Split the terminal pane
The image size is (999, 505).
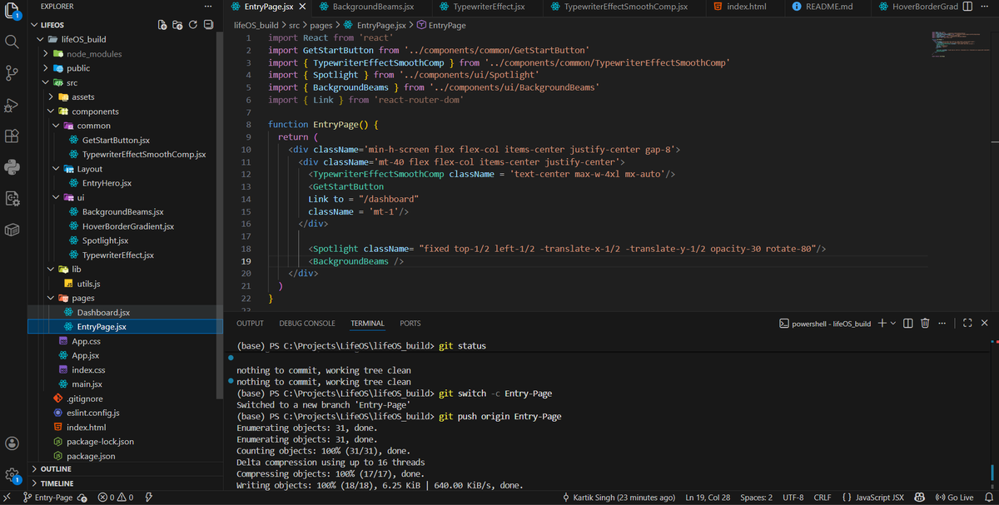(908, 323)
